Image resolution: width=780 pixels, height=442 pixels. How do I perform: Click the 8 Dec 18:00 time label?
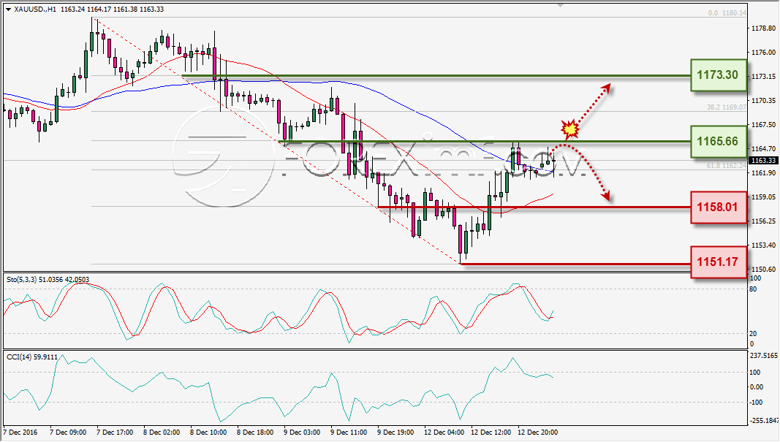pos(255,433)
